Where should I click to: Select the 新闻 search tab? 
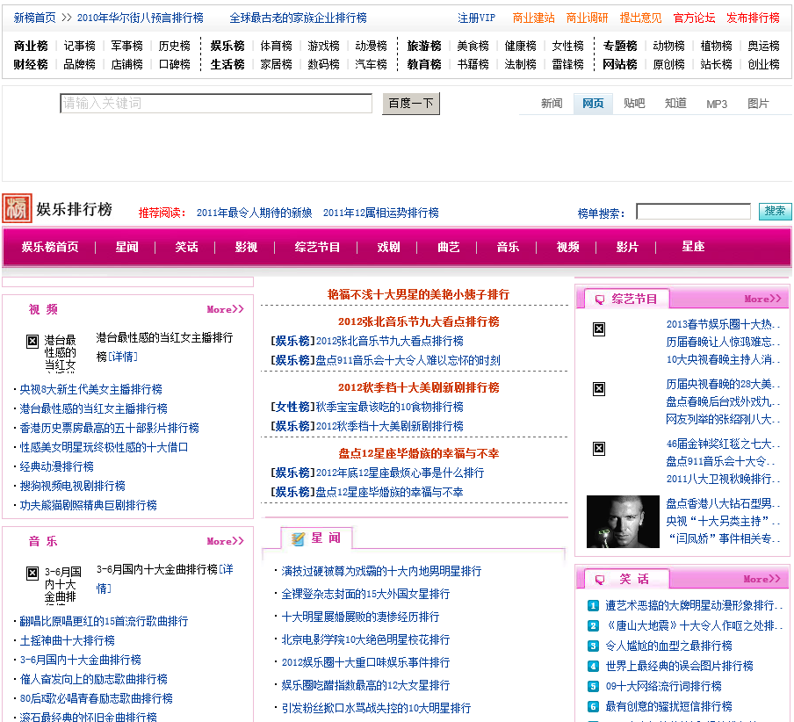pyautogui.click(x=552, y=104)
